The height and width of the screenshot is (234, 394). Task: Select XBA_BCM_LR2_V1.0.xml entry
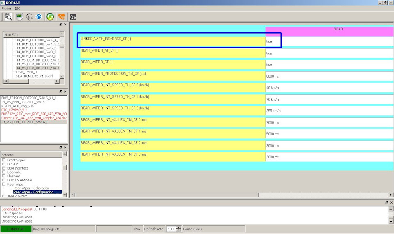pyautogui.click(x=34, y=76)
